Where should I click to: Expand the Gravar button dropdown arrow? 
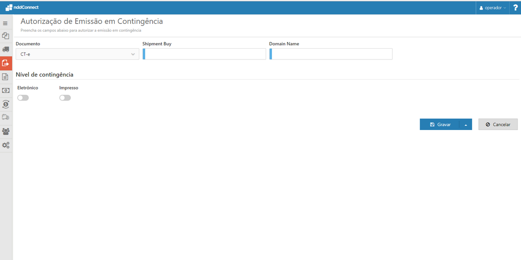tap(465, 124)
